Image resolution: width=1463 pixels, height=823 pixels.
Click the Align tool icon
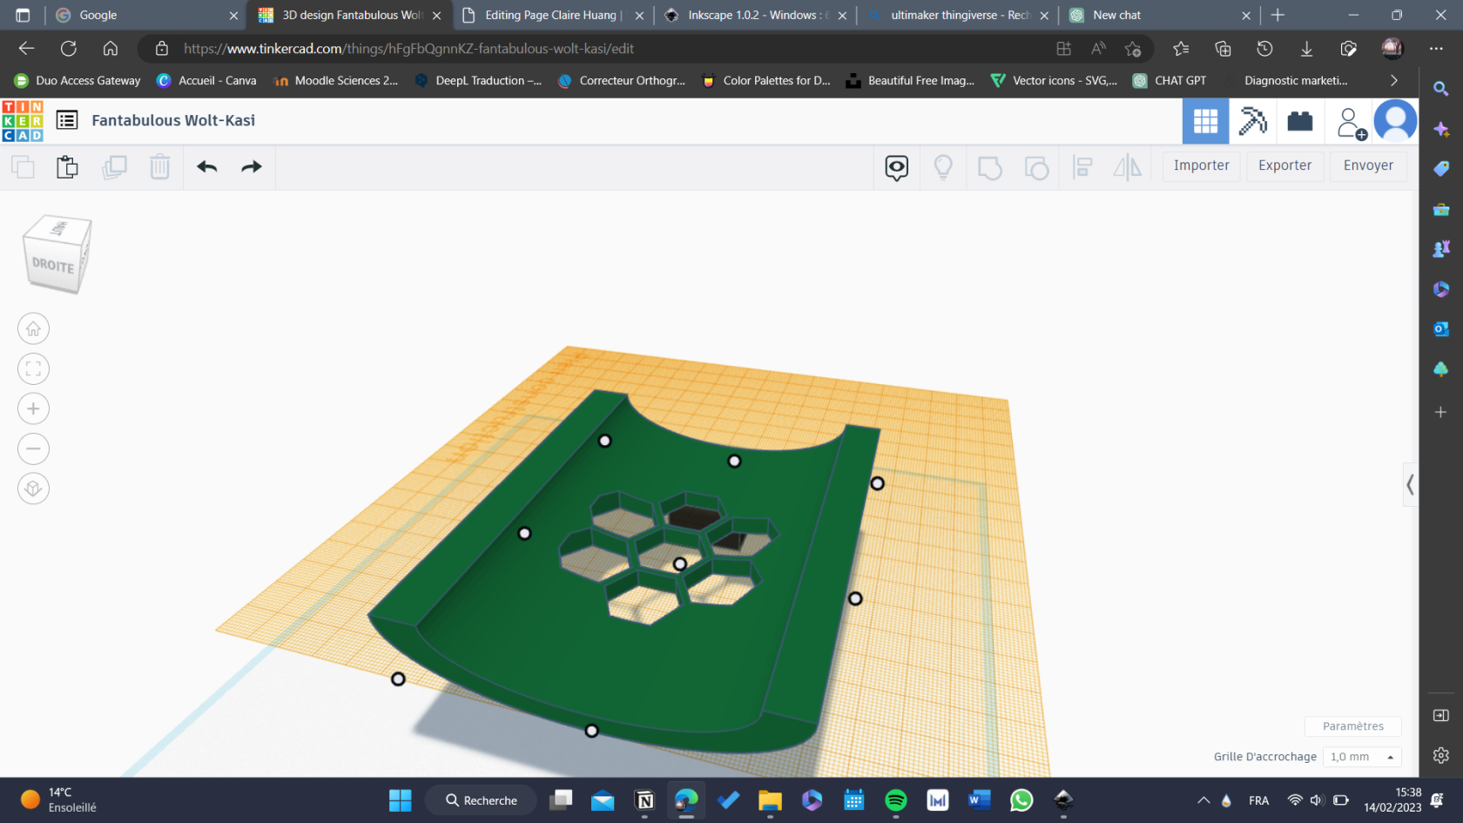[1082, 167]
